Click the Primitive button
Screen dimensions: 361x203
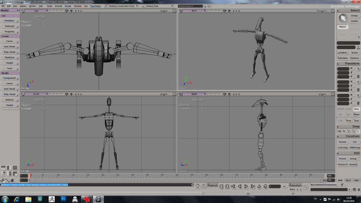10,21
